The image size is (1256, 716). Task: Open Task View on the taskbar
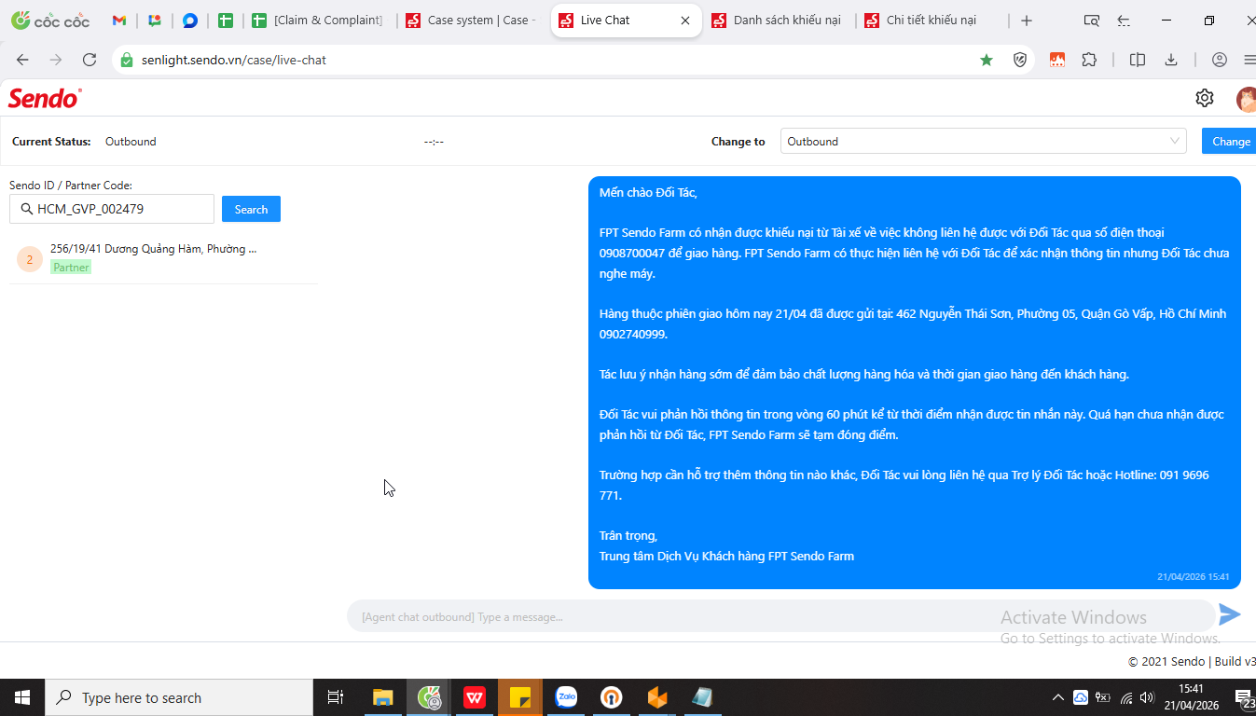(x=336, y=697)
